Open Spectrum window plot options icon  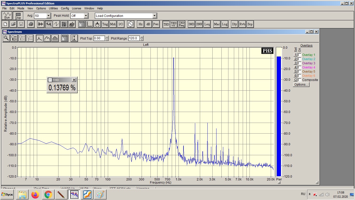(x=65, y=38)
